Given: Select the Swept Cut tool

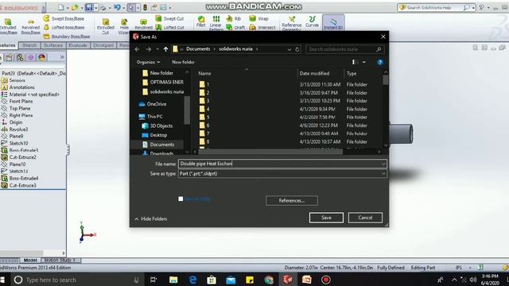Looking at the screenshot, I should point(169,19).
